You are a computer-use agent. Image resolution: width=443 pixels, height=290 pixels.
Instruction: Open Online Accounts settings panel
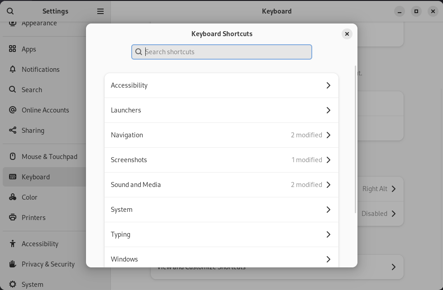pos(44,110)
